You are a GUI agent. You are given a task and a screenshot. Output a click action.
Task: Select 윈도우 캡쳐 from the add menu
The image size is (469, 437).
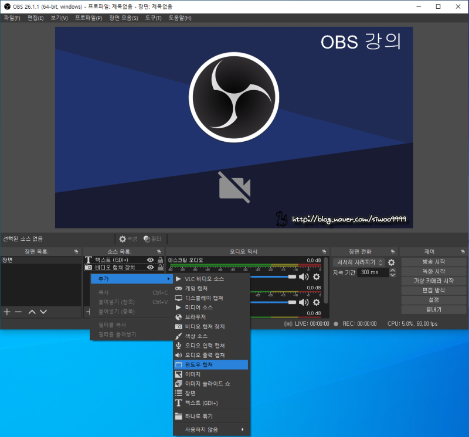point(211,365)
